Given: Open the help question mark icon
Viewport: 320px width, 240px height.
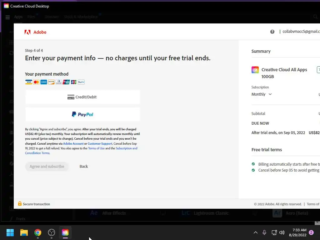Looking at the screenshot, I should coord(272,32).
